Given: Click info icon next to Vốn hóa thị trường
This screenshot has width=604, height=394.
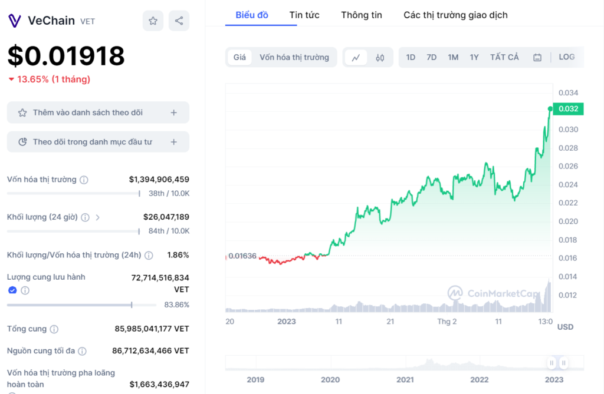Looking at the screenshot, I should pyautogui.click(x=84, y=180).
